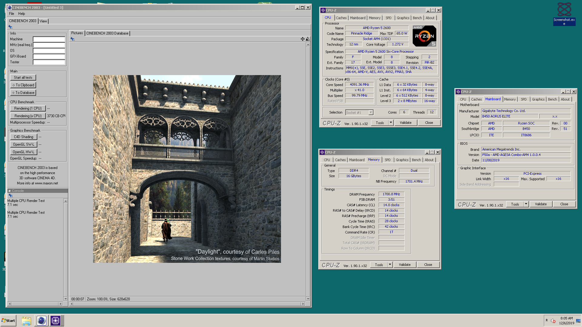Image resolution: width=582 pixels, height=327 pixels.
Task: Click Validate in CPU-Z Mainboard window
Action: (x=541, y=204)
